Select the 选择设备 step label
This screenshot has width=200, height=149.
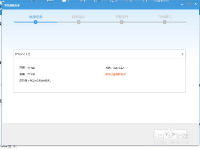pos(36,17)
